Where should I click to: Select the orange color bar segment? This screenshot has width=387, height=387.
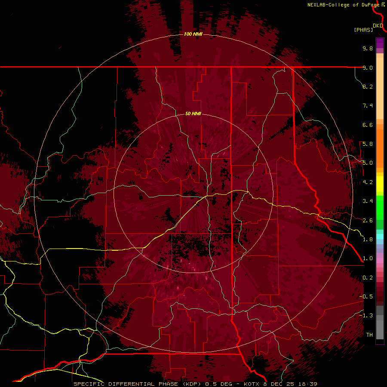pos(380,148)
